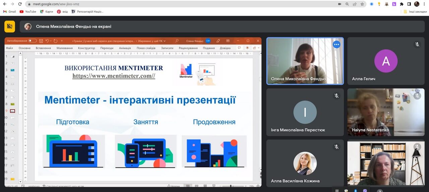Open options on Олена Фендьо's video tile

click(x=336, y=45)
